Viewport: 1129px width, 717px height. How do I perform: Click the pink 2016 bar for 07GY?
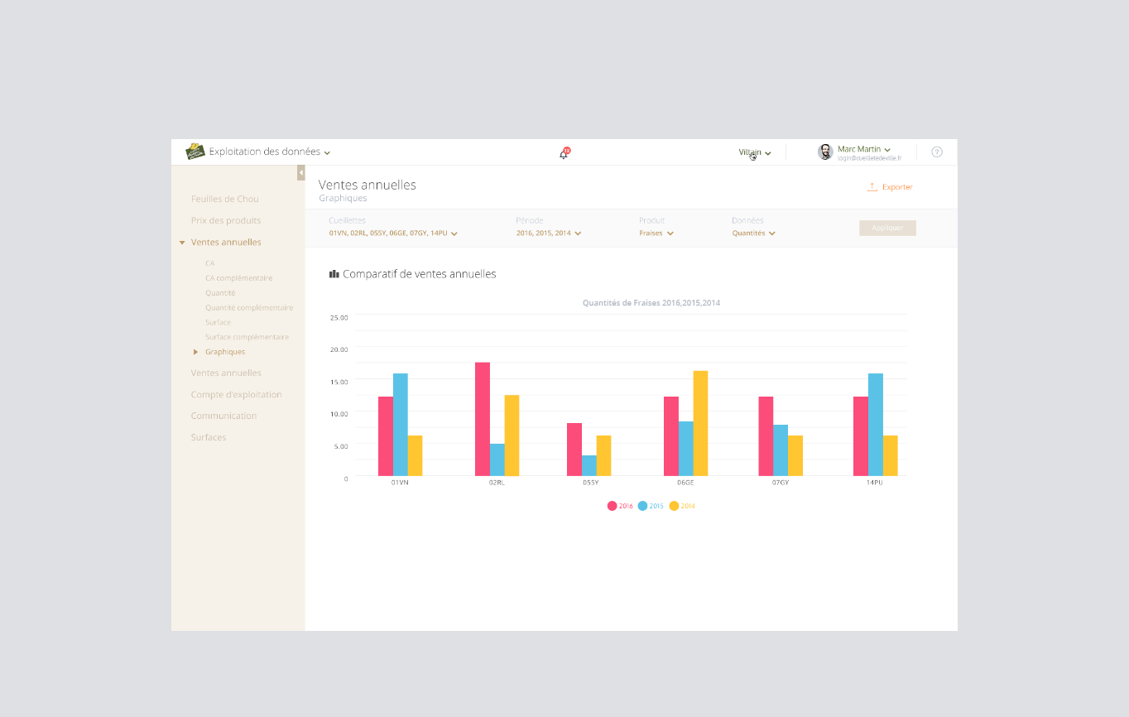tap(766, 436)
